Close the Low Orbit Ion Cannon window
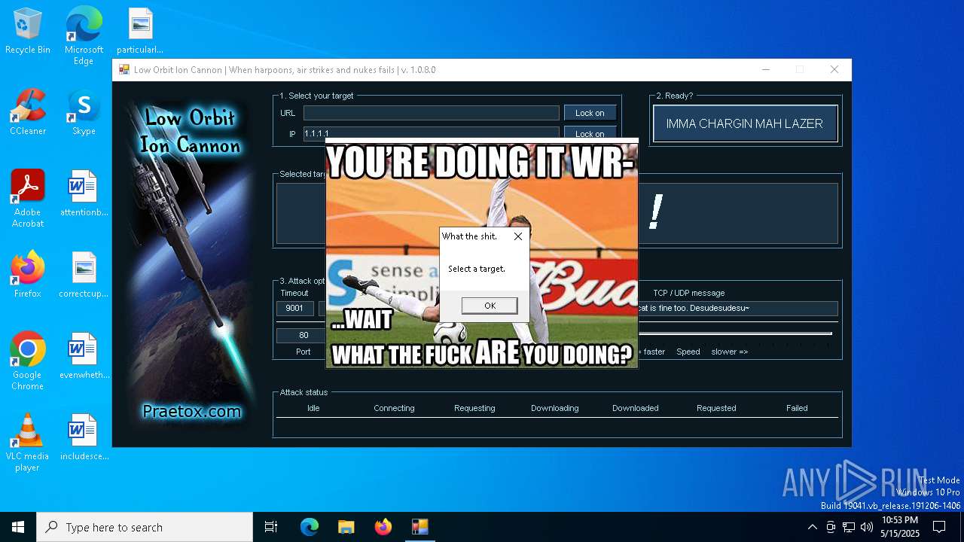The height and width of the screenshot is (542, 964). pos(834,70)
